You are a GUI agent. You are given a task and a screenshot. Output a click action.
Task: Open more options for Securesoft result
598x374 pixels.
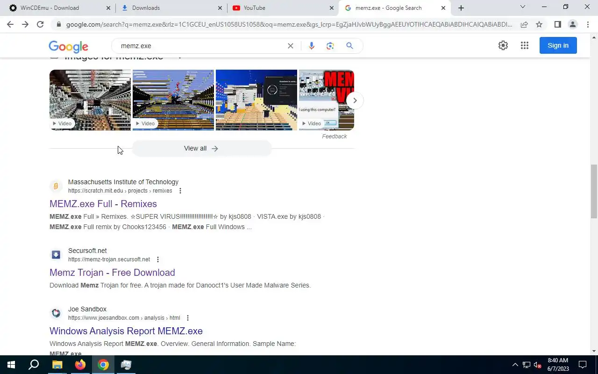tap(158, 259)
